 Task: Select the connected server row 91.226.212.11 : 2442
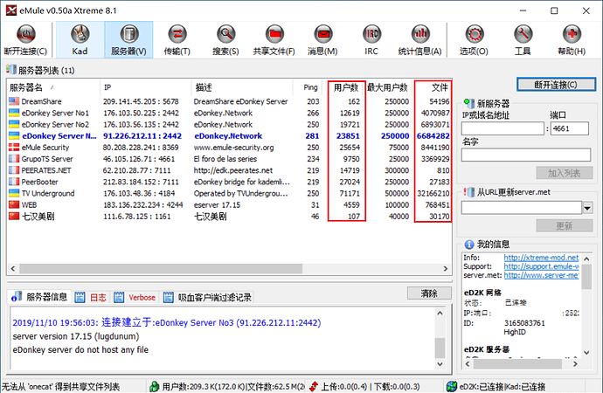pos(229,136)
